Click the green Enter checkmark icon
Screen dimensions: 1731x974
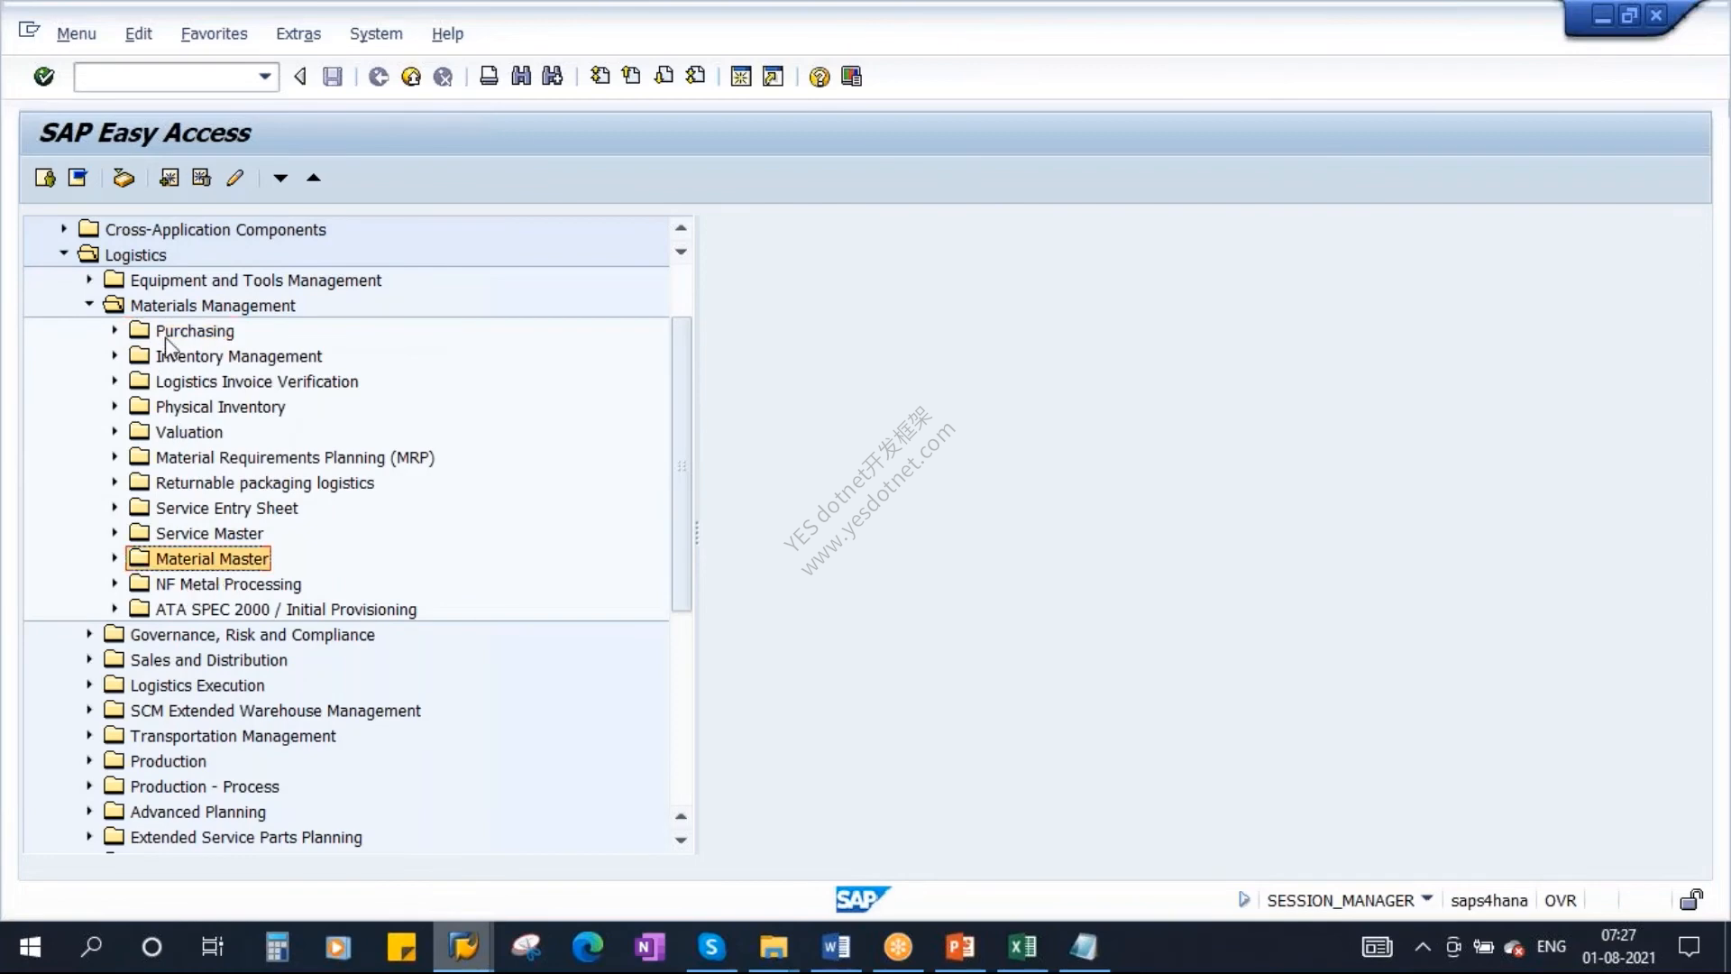coord(43,77)
